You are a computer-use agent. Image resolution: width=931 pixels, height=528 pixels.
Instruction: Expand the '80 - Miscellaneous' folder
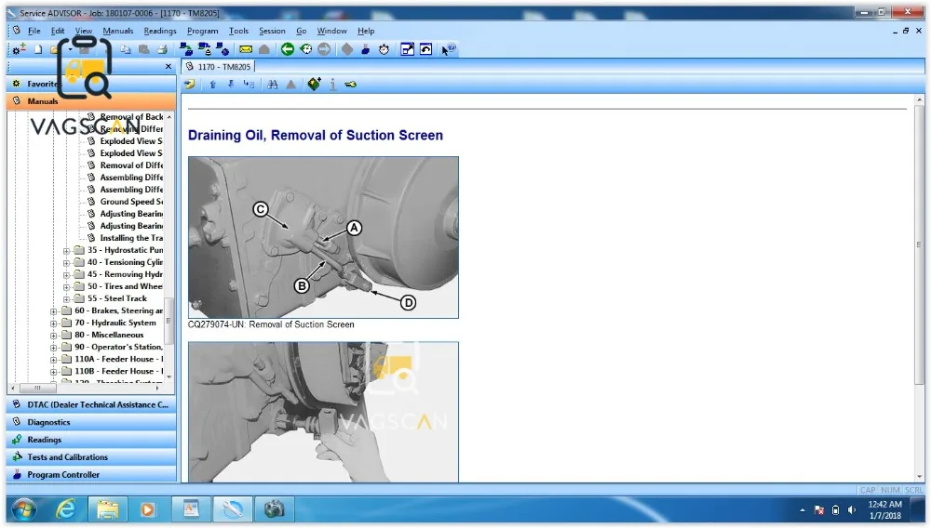[x=53, y=336]
